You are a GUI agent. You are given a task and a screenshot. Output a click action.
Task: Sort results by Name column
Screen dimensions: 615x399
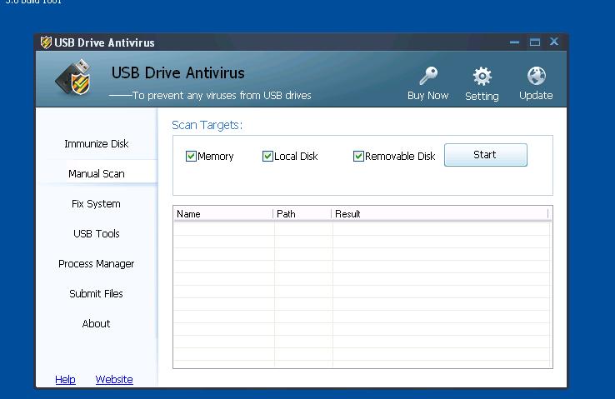coord(223,214)
